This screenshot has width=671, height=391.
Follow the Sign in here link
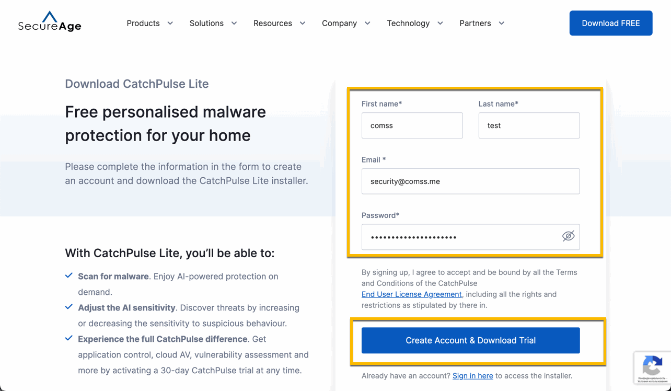473,376
